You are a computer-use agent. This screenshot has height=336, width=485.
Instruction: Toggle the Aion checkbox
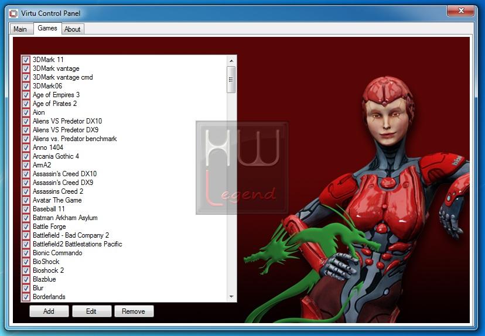[x=26, y=112]
